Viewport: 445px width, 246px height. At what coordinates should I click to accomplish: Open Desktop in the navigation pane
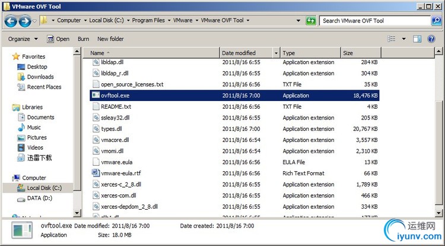coord(32,67)
